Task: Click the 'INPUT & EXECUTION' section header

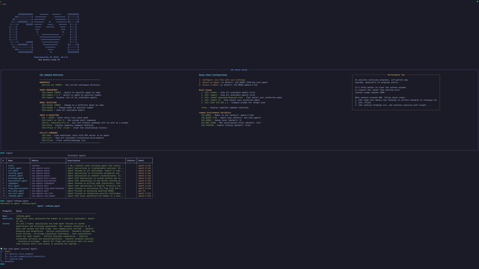Action: [x=49, y=114]
